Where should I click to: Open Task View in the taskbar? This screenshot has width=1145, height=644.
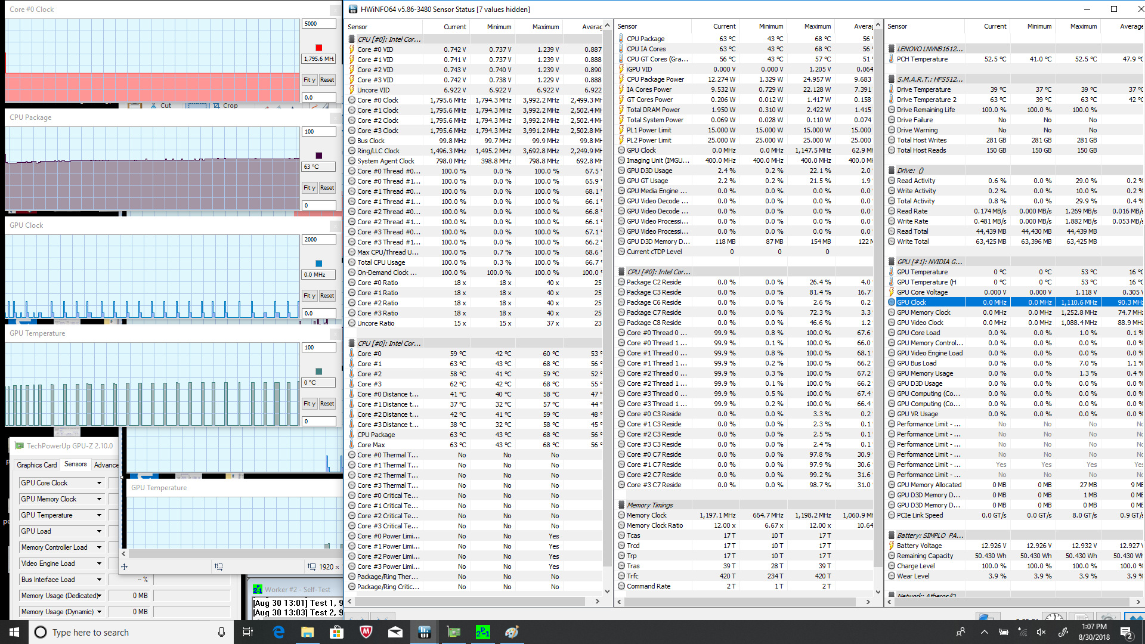[248, 632]
